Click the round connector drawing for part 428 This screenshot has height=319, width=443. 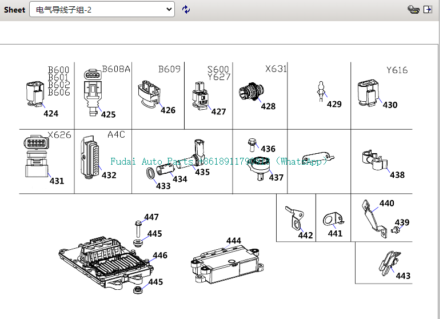[252, 91]
